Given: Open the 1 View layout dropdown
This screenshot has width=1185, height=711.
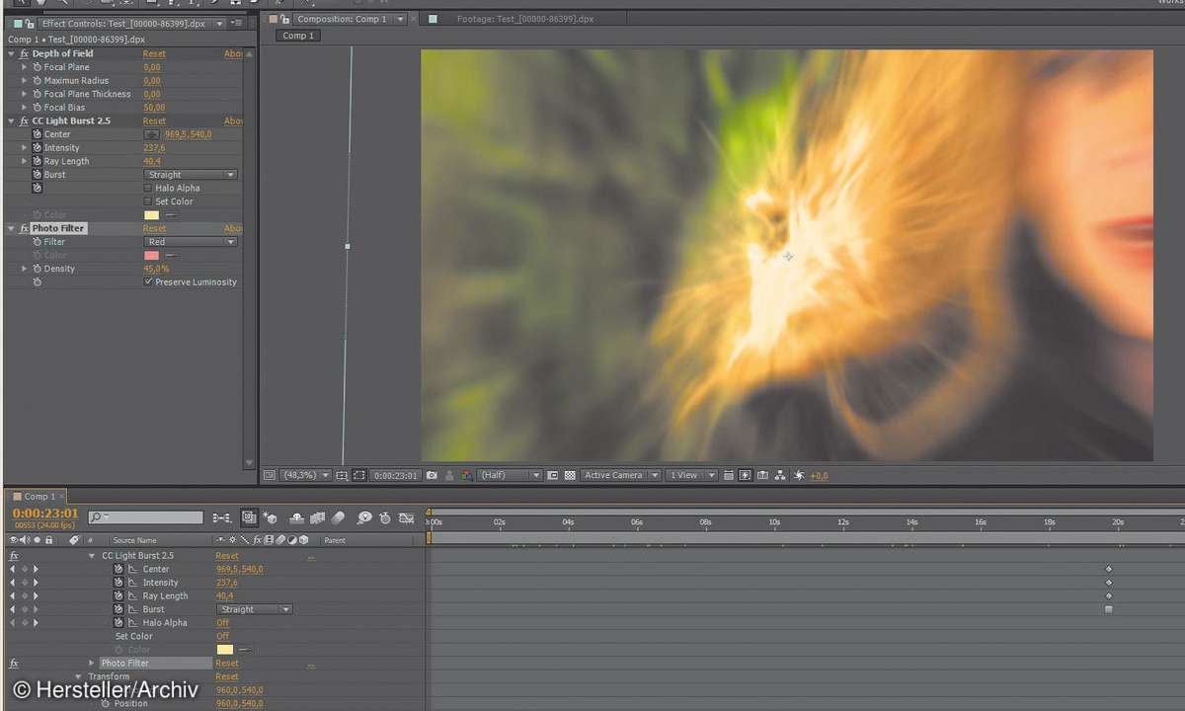Looking at the screenshot, I should tap(691, 475).
